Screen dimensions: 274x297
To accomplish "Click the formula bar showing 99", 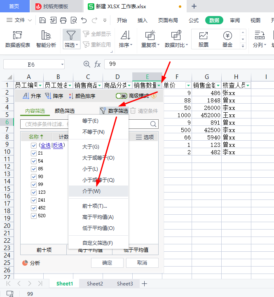I will point(189,64).
